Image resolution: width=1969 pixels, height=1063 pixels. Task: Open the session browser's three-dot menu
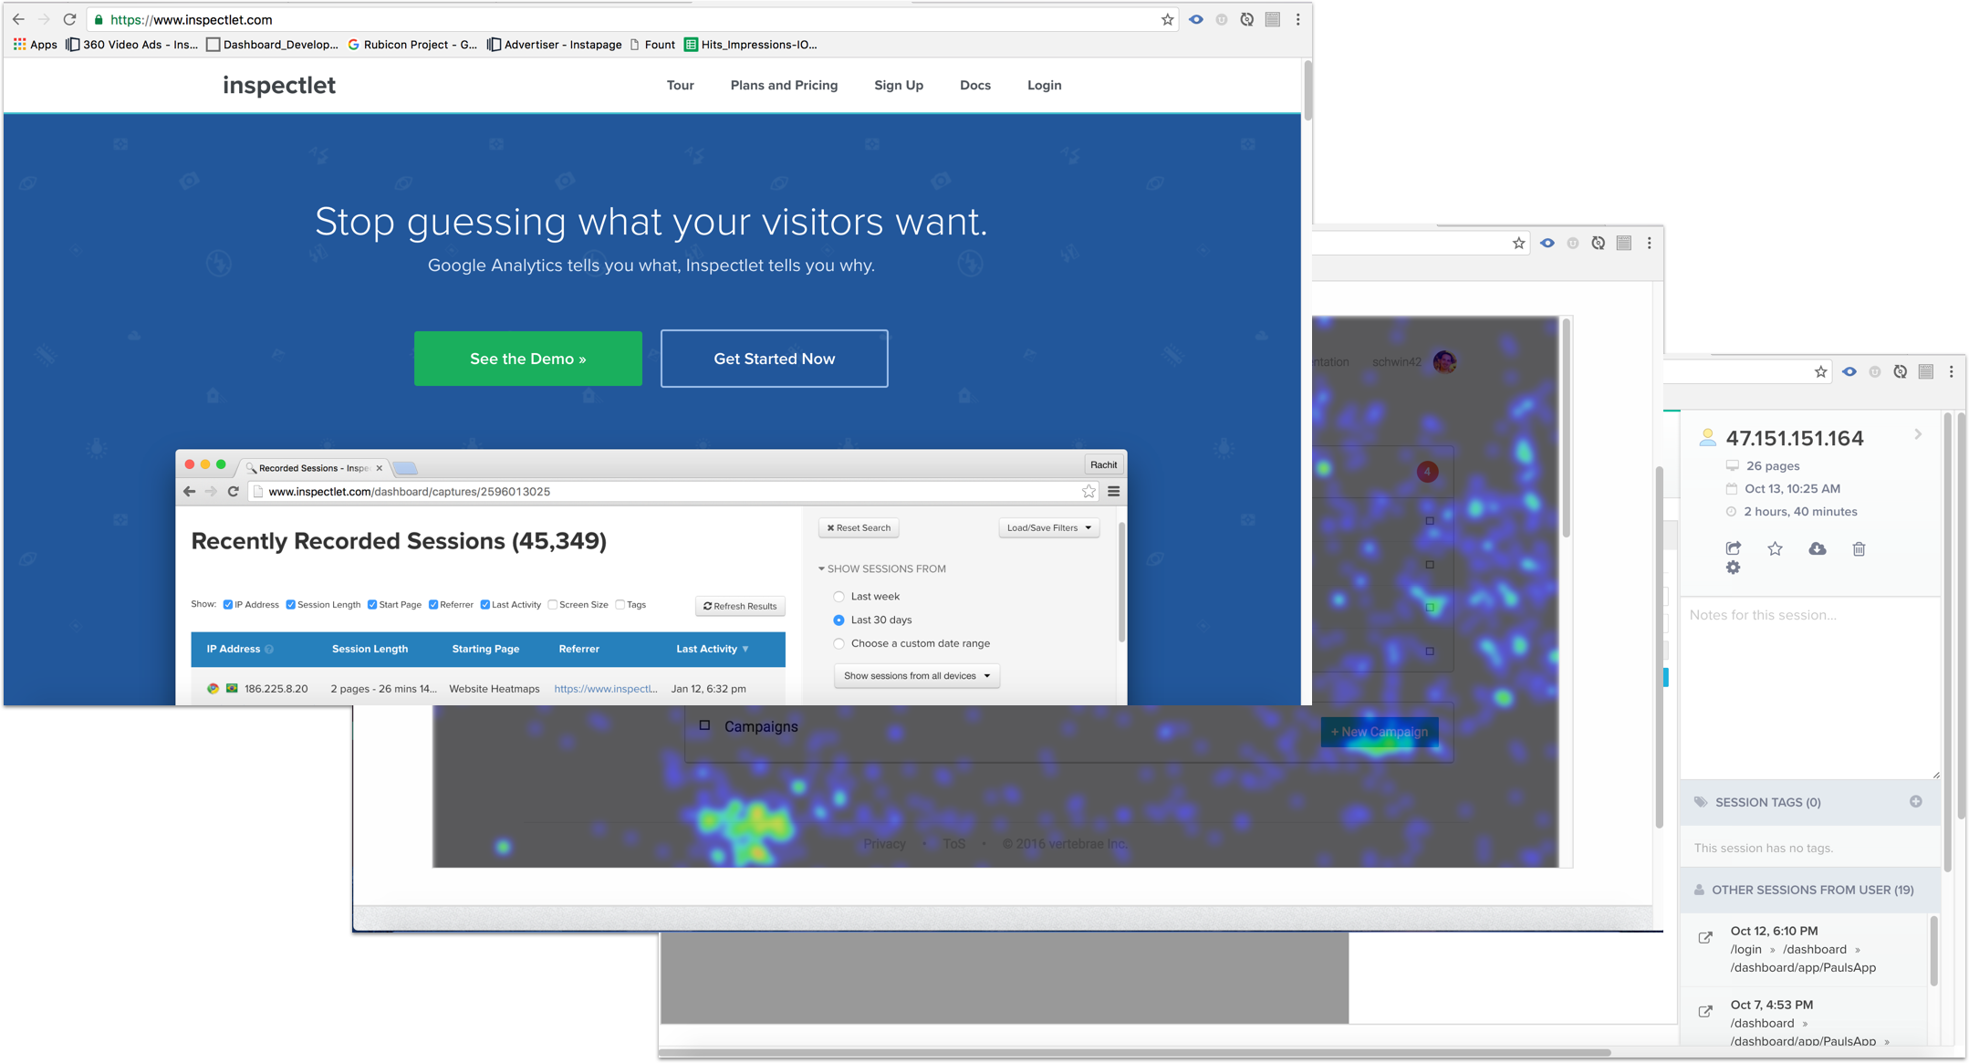pos(1951,371)
